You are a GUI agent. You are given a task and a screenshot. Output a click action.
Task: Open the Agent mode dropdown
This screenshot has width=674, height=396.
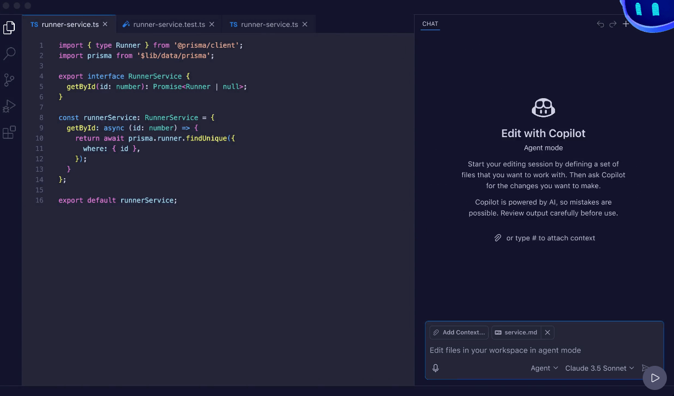[543, 368]
